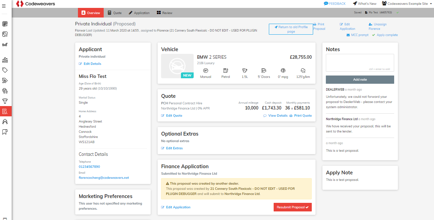Click Edit Details under Applicant
Viewport: 434px width, 220px height.
tap(90, 64)
